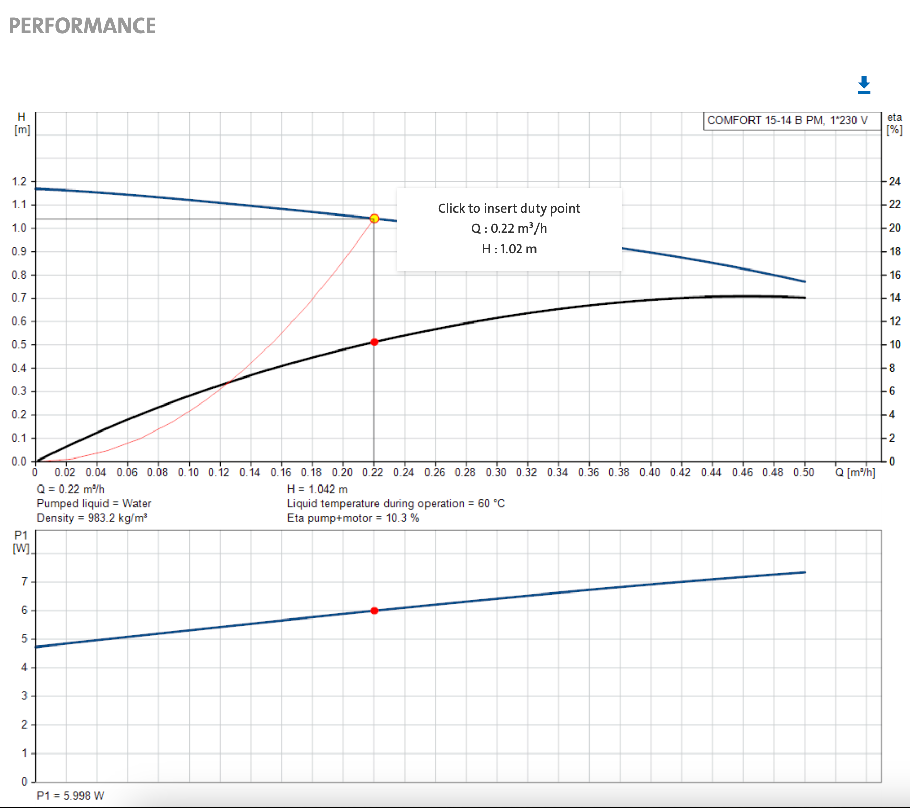Click the eta [%] axis title

tap(894, 124)
